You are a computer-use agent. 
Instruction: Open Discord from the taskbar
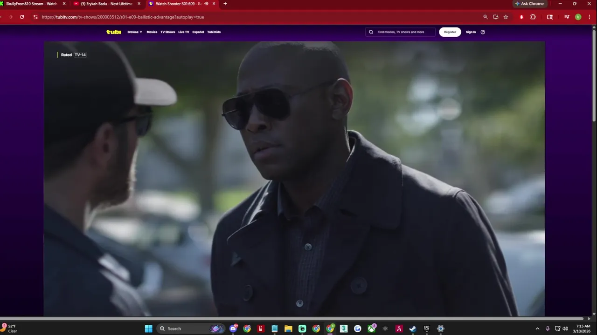tap(233, 328)
